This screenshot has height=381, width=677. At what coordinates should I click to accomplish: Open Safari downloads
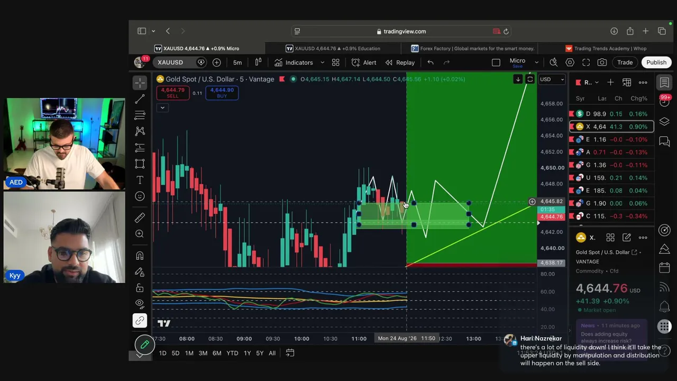point(614,31)
